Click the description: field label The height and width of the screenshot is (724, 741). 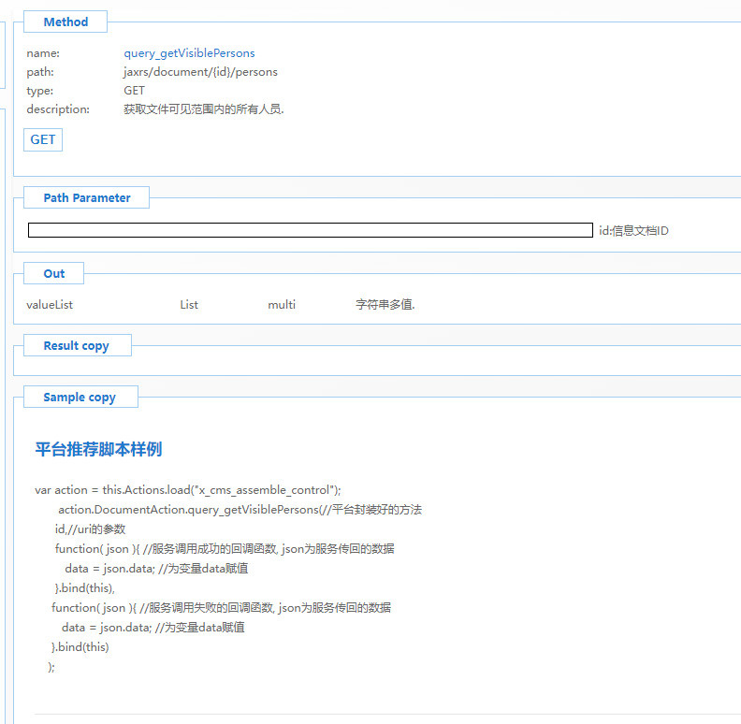click(58, 109)
